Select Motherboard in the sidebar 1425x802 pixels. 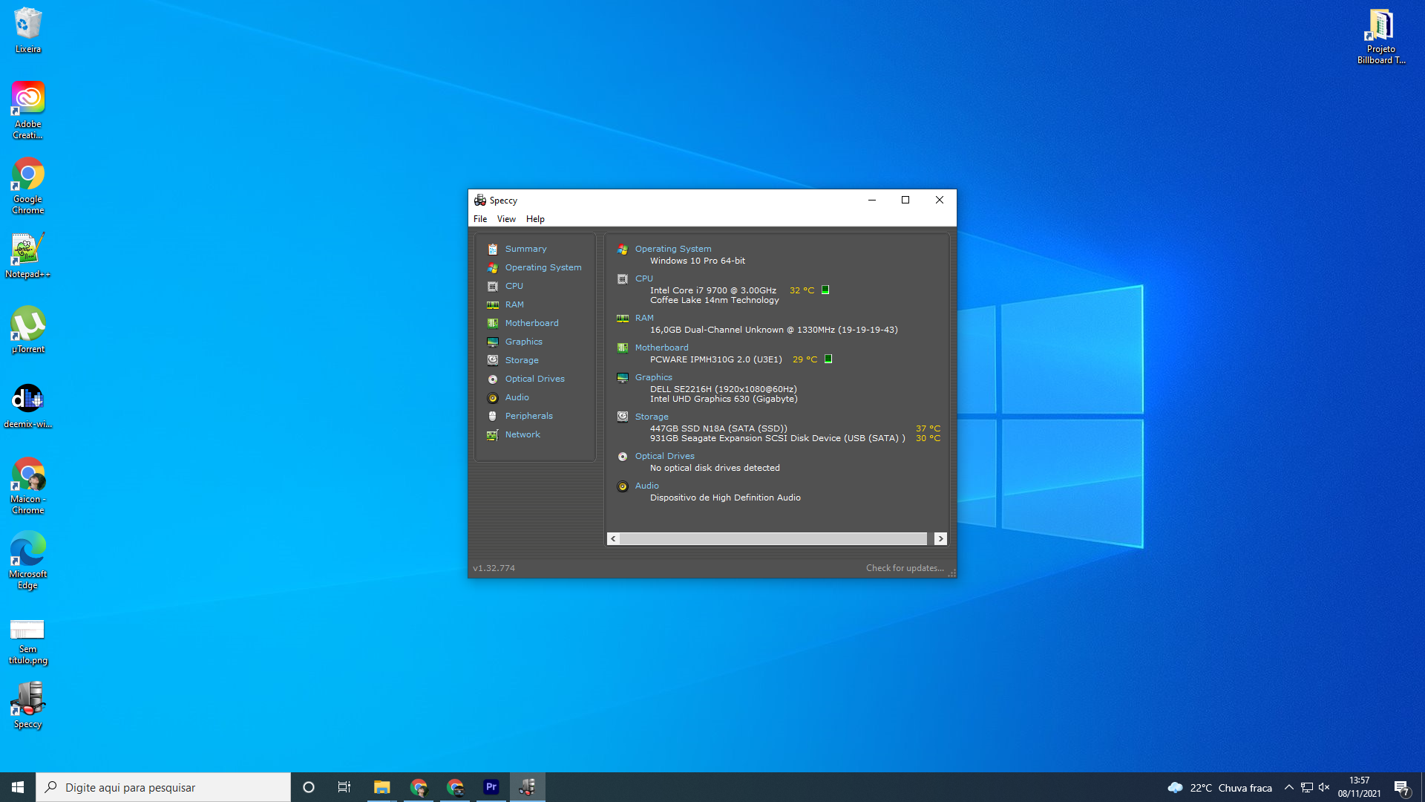tap(531, 323)
